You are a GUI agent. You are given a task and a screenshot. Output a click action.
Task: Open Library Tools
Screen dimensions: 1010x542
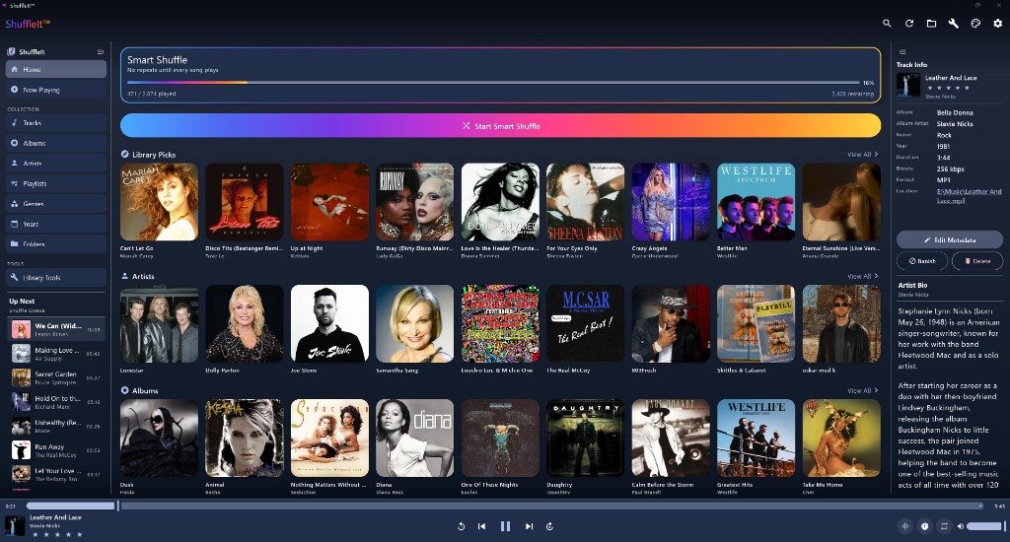click(56, 278)
